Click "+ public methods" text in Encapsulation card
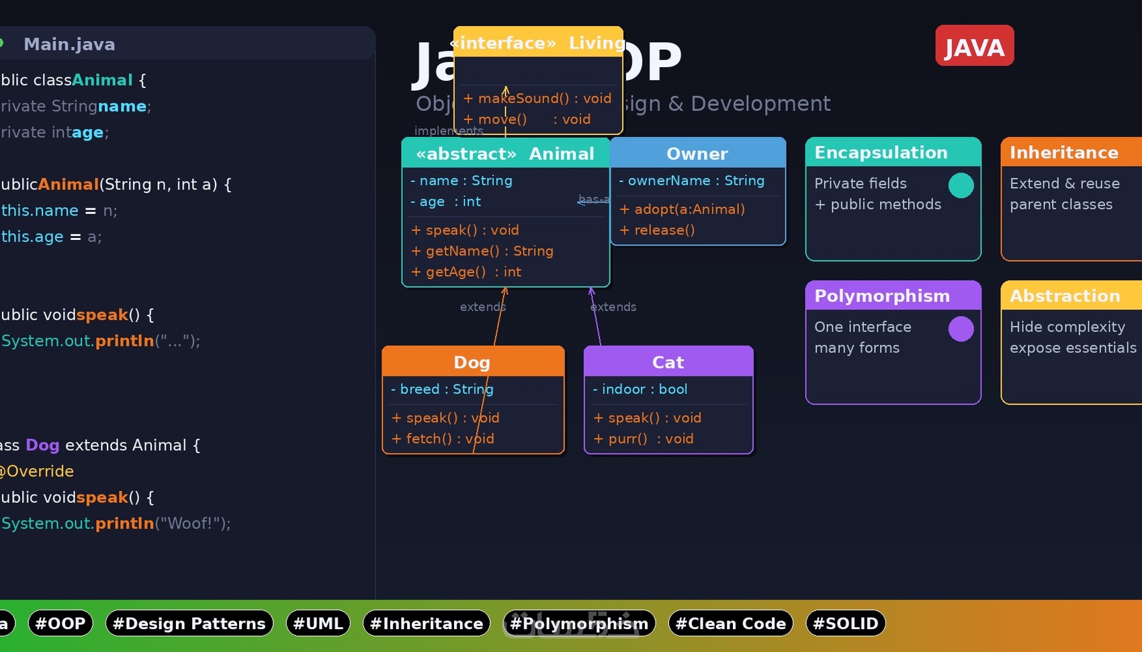 pyautogui.click(x=878, y=204)
